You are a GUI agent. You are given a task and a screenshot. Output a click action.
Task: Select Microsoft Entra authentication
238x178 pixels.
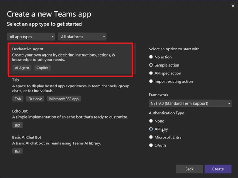(151, 137)
